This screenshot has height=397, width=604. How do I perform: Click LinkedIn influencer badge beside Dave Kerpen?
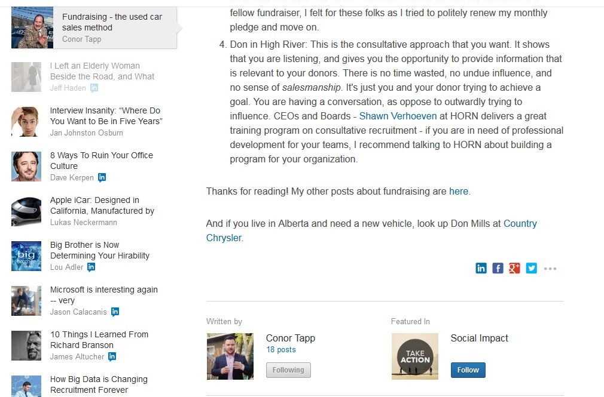pos(102,177)
